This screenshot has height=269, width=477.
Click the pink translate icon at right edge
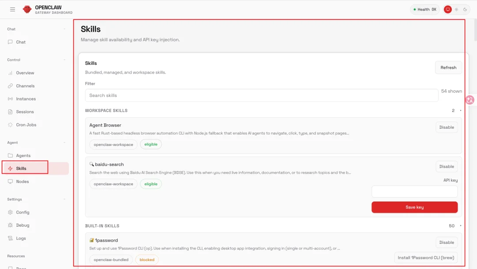tap(469, 100)
